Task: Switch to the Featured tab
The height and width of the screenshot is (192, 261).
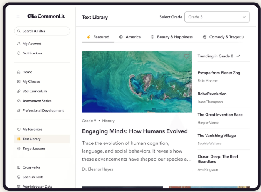Action: click(x=98, y=37)
